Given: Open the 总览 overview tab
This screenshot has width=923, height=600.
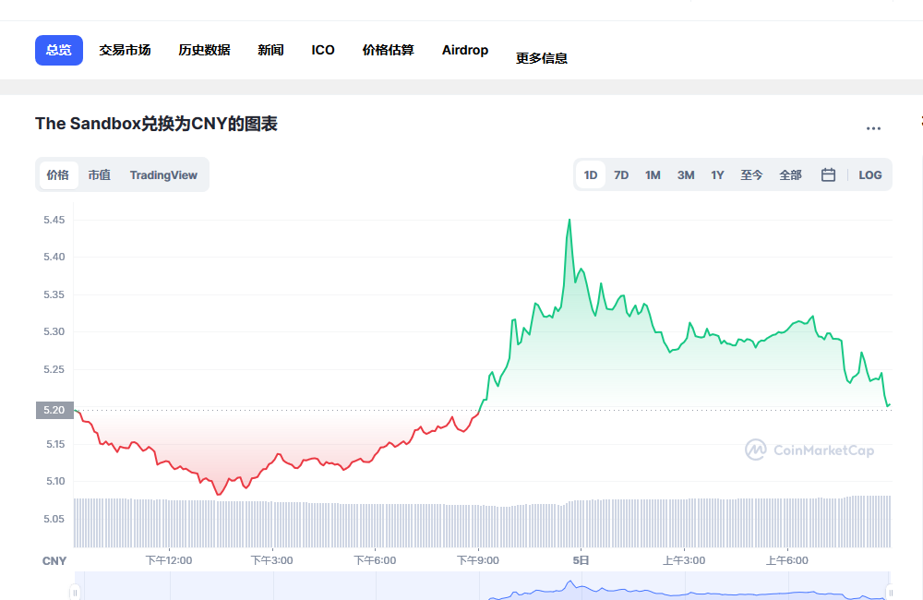Looking at the screenshot, I should pyautogui.click(x=59, y=50).
